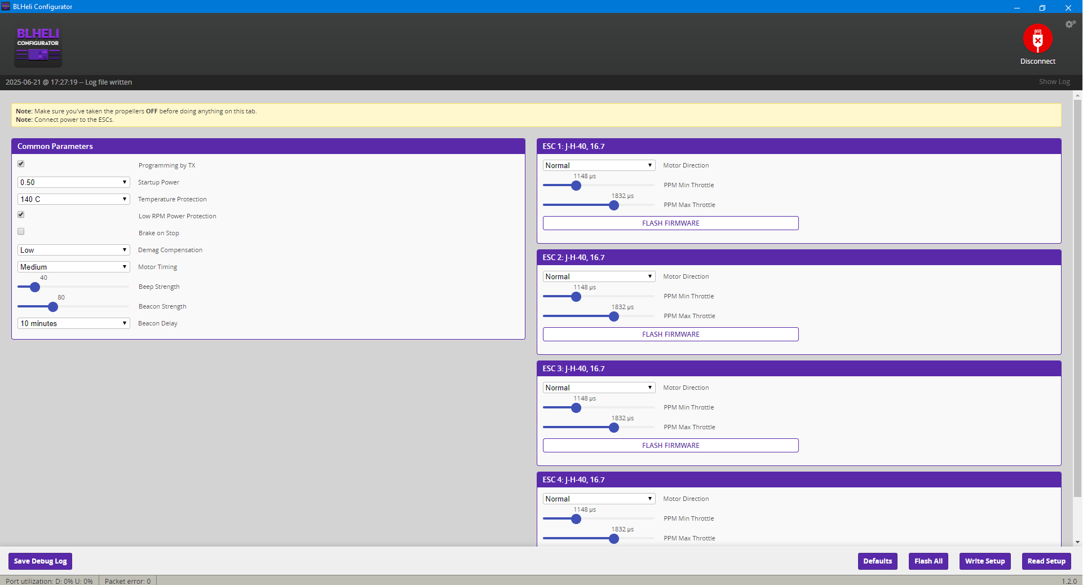Click the BLHeli title bar app icon
The height and width of the screenshot is (585, 1083).
click(x=6, y=7)
